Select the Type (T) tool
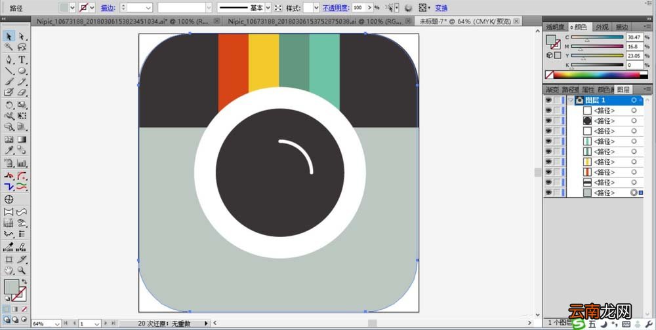 22,60
